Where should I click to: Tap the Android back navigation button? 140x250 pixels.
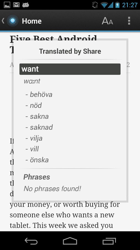tap(31, 241)
